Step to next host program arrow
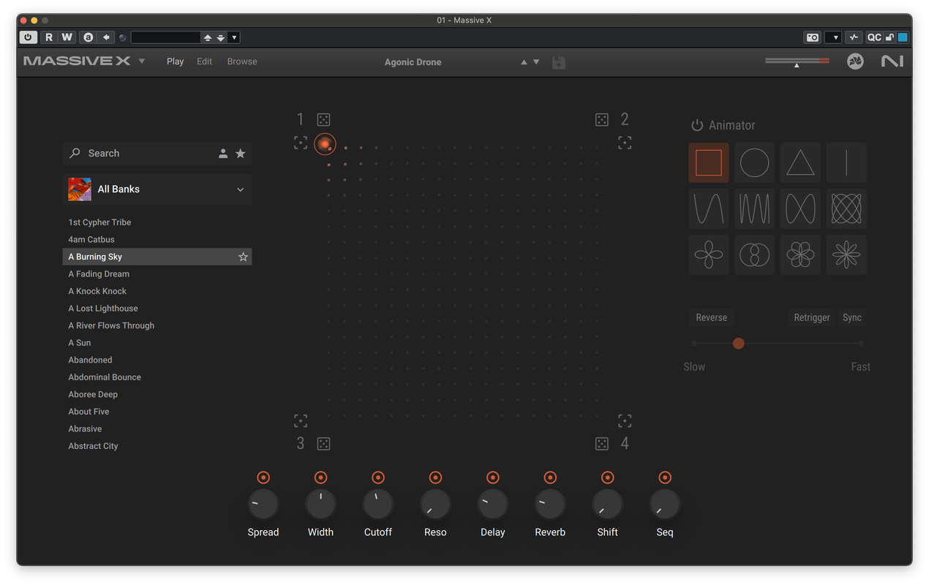 (220, 37)
